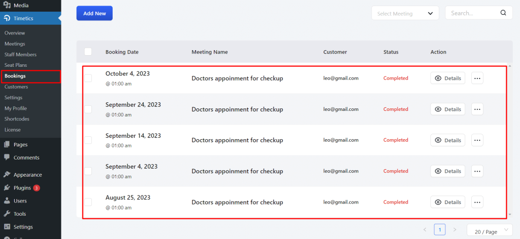
Task: Click the Media icon in sidebar
Action: click(7, 5)
